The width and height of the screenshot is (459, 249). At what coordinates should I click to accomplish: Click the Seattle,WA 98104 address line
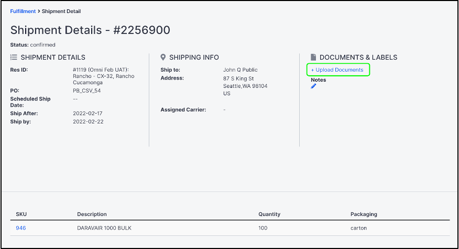[245, 86]
